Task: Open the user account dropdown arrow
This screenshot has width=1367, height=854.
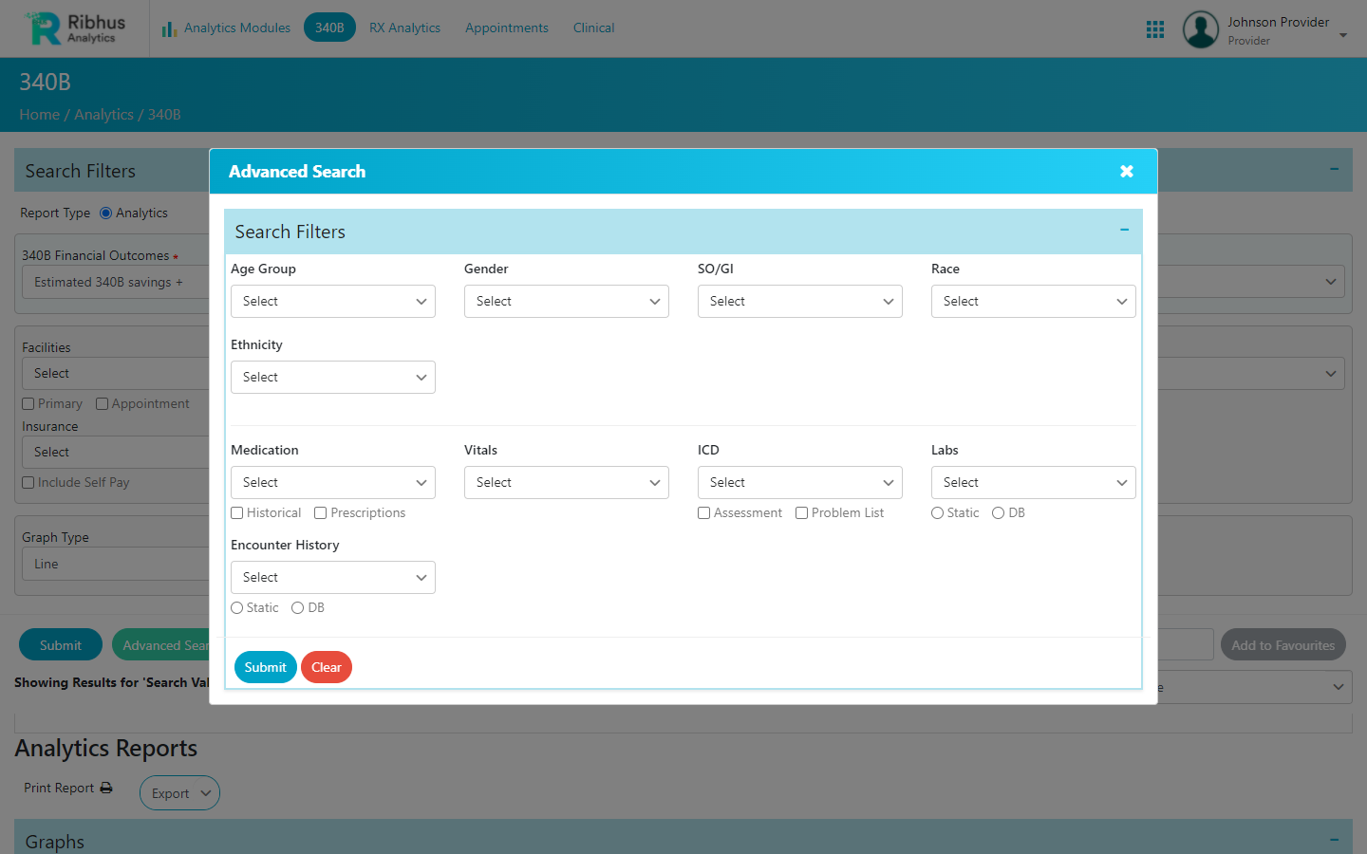Action: point(1343,35)
